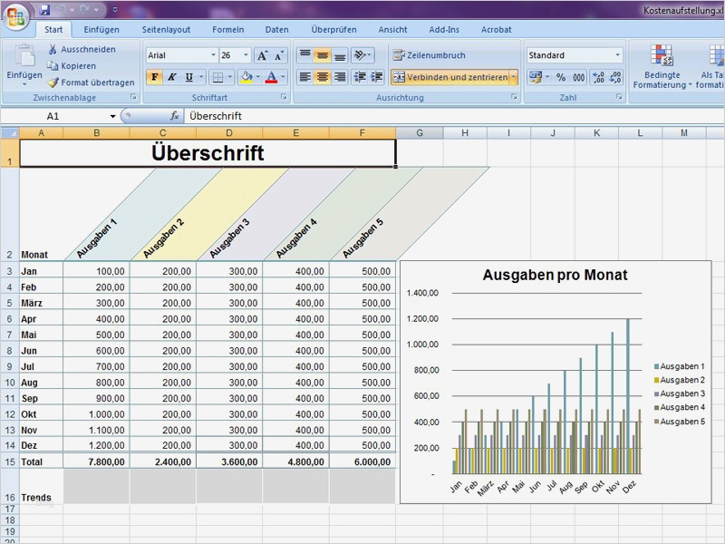Click the Prozent (%) number format icon
This screenshot has height=544, width=725.
[561, 76]
